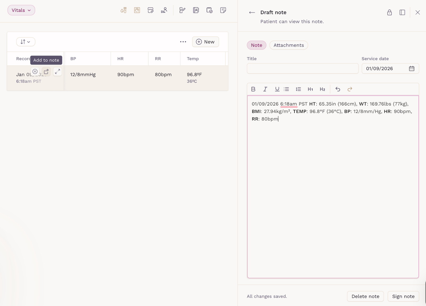Open the labs test tube icon
Image resolution: width=426 pixels, height=306 pixels.
[124, 10]
